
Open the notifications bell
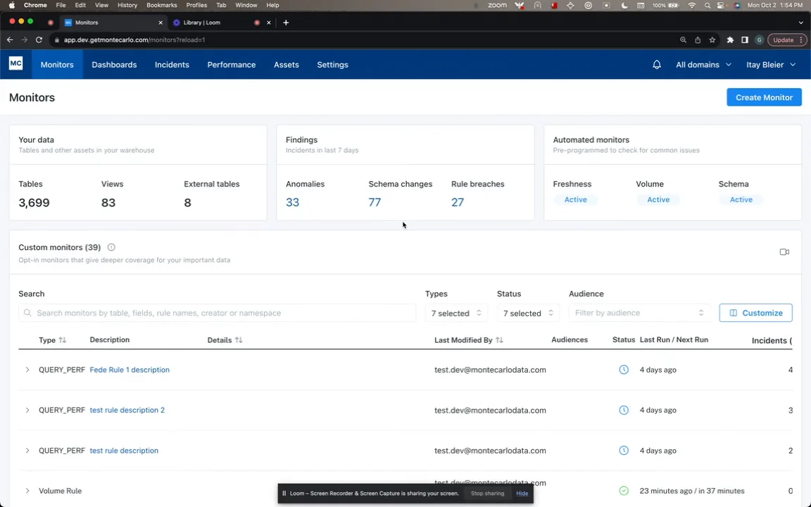point(656,65)
